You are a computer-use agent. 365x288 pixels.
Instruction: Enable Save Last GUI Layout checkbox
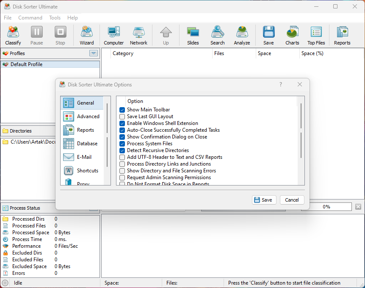click(122, 116)
